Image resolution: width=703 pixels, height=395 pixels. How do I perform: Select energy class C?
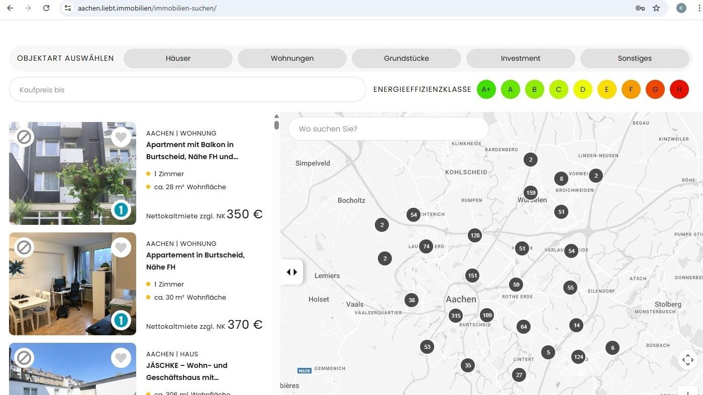tap(558, 89)
